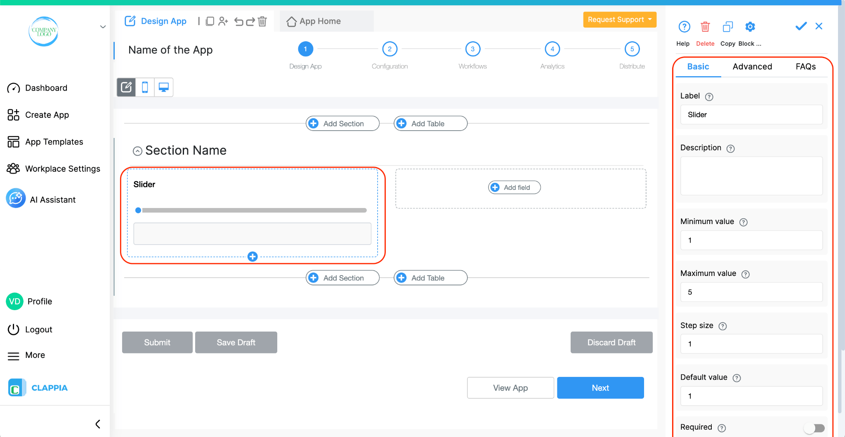The image size is (845, 437).
Task: Go to step 1 Design App
Action: (305, 49)
